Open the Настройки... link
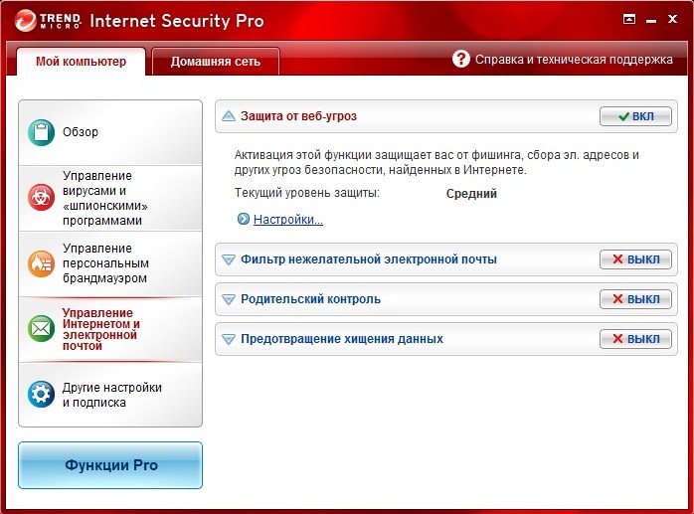The width and height of the screenshot is (694, 514). [x=287, y=219]
